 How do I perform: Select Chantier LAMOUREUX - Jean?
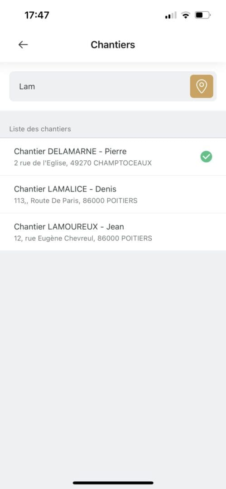[113, 232]
